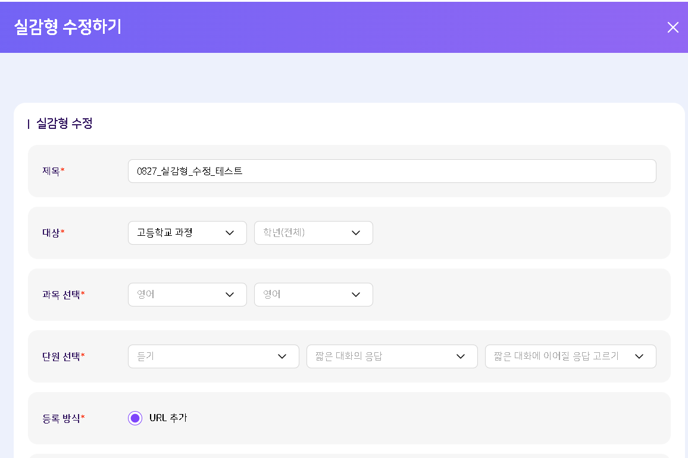
Task: Click chevron arrow of second 영어 selector
Action: point(356,295)
